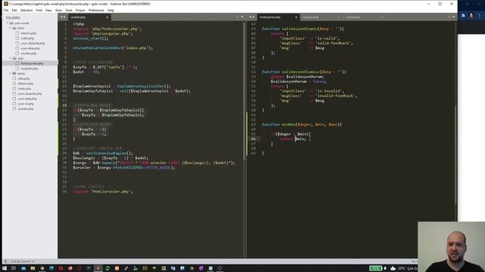Click next-tab arrow in left pane
The width and height of the screenshot is (485, 272).
(64, 17)
